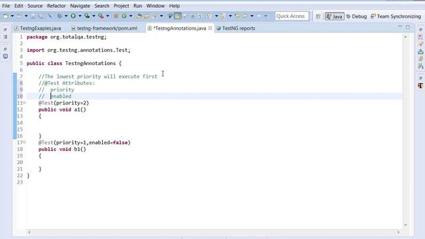The image size is (425, 239).
Task: Click the Coverage launch icon
Action: coord(87,16)
